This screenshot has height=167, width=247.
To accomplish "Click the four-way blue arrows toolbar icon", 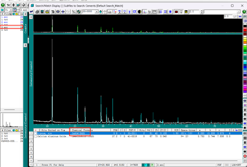I will [x=63, y=12].
